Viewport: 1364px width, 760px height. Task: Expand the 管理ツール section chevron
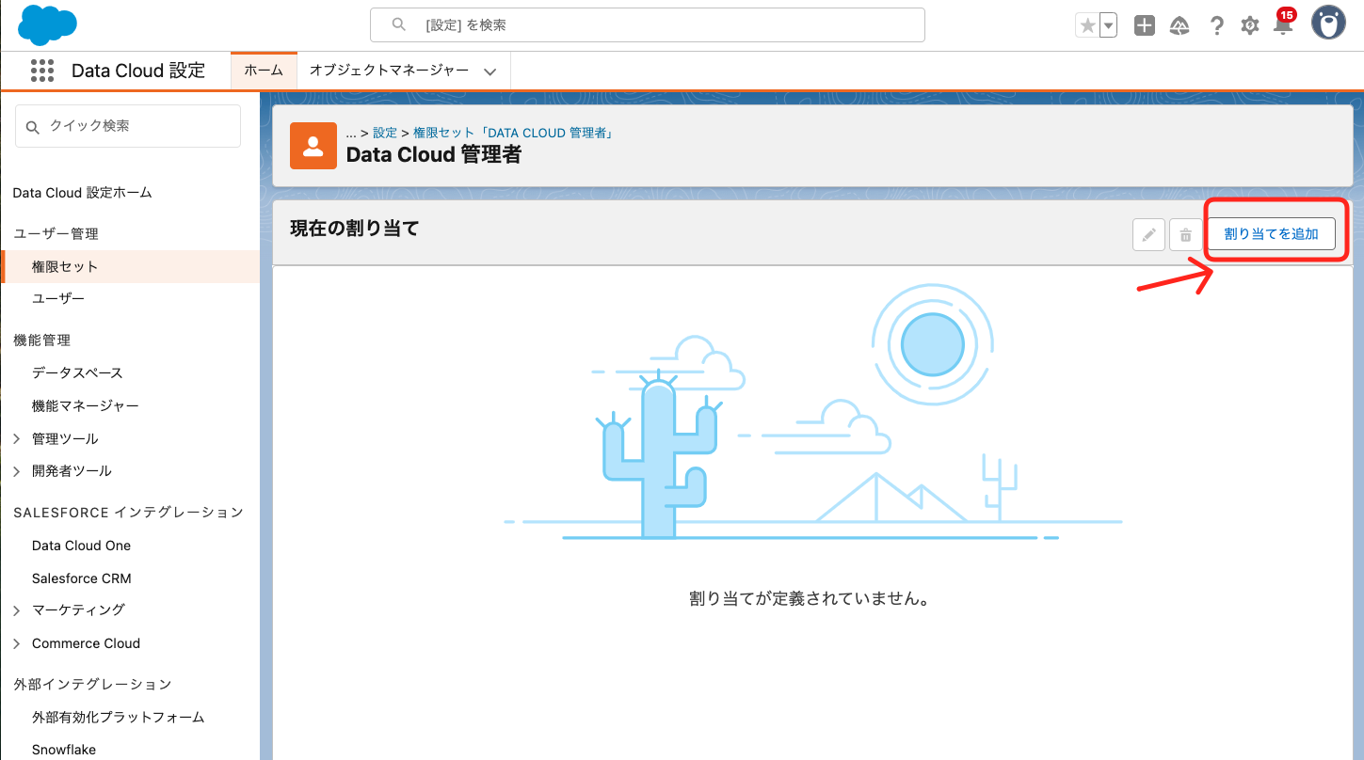coord(17,439)
